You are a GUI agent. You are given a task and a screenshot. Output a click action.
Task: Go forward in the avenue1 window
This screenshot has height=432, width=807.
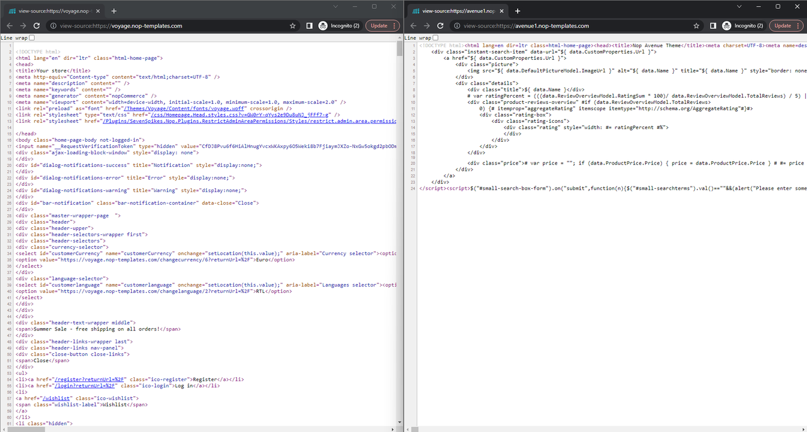(427, 26)
